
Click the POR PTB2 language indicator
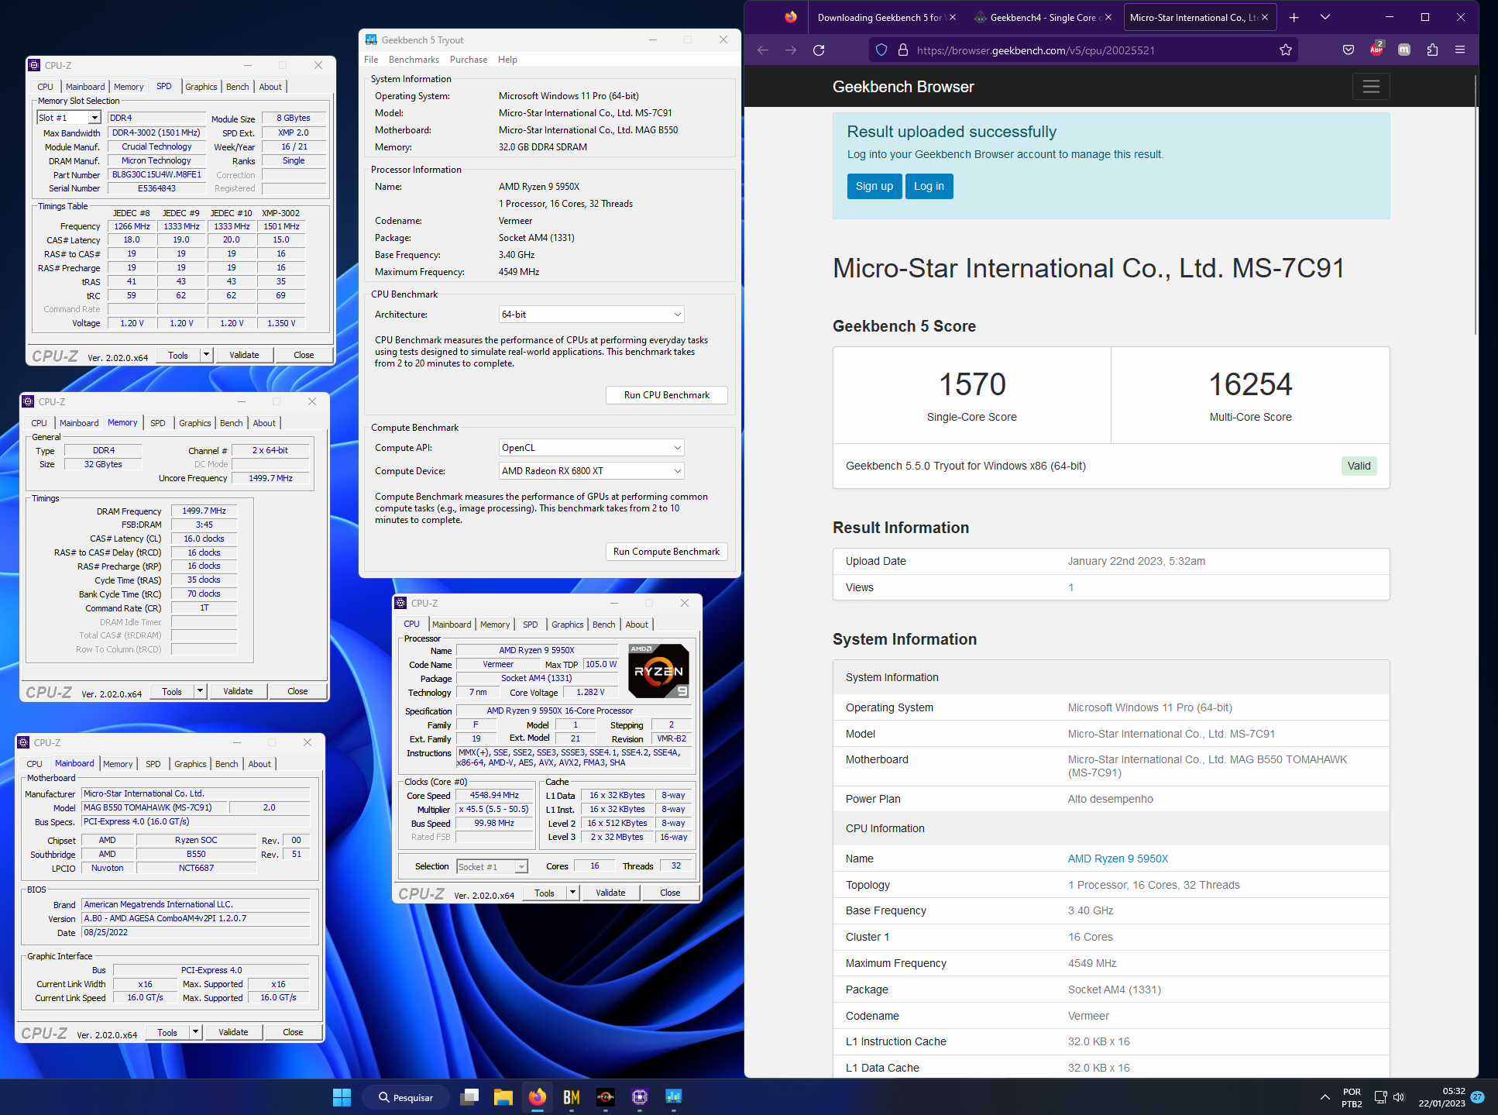tap(1352, 1097)
